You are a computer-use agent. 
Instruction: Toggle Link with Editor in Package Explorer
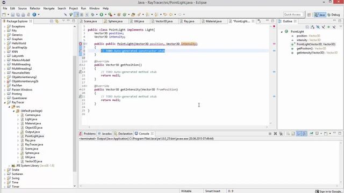point(57,21)
